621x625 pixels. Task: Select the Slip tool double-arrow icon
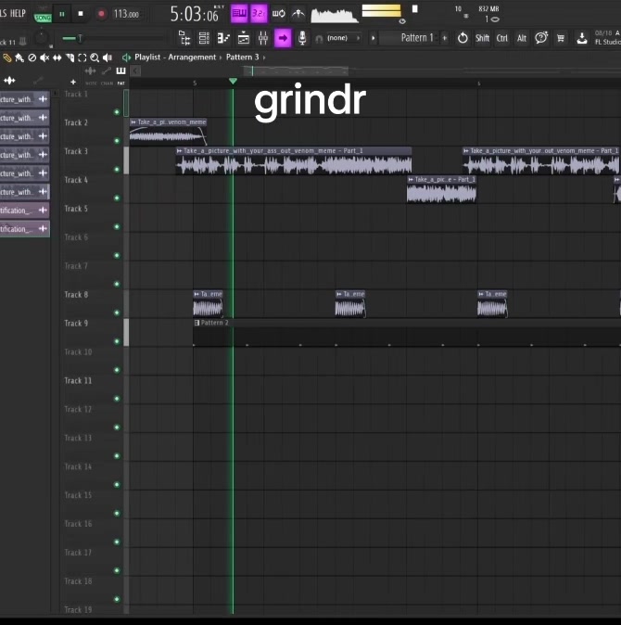tap(57, 57)
